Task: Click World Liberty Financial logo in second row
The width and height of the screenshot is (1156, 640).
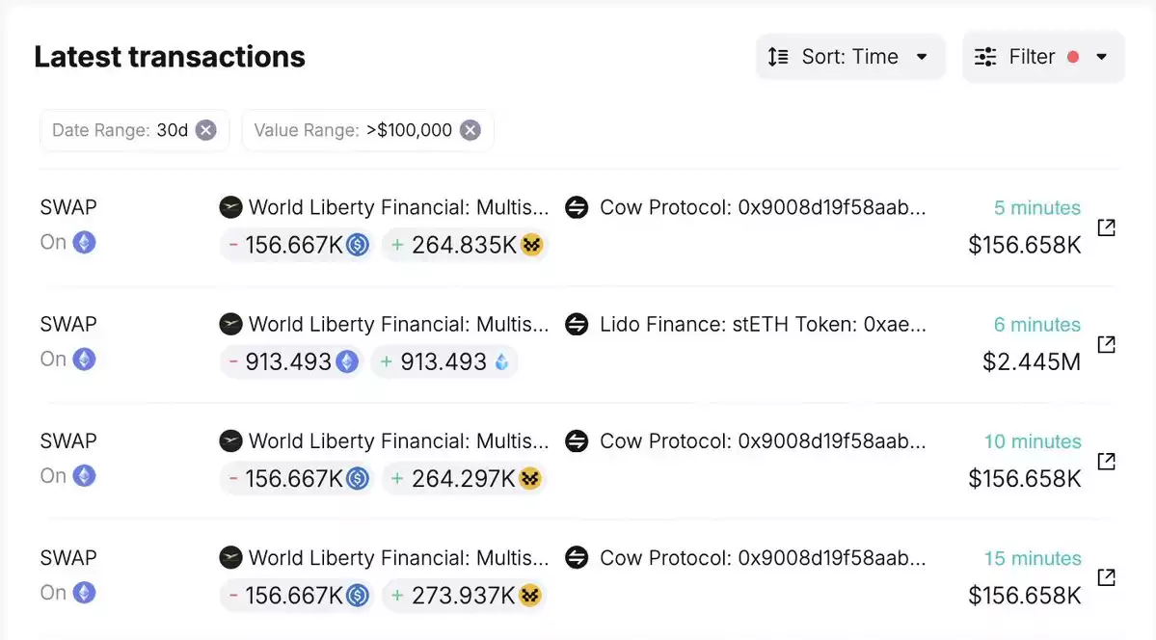Action: (230, 324)
